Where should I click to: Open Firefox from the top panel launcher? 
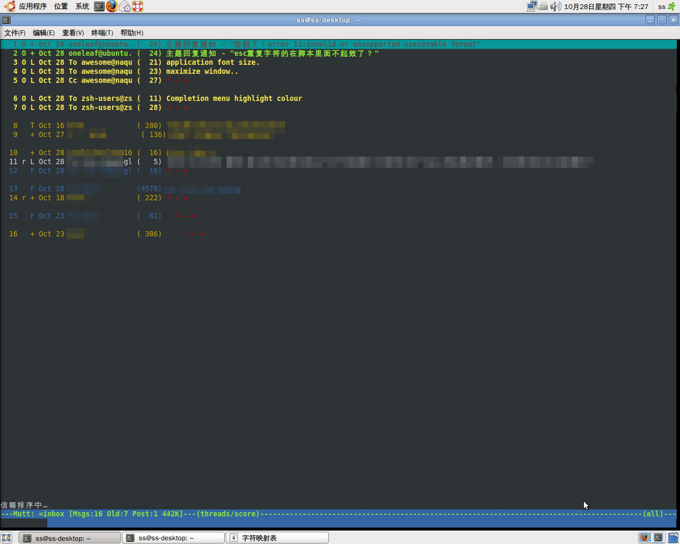(x=112, y=6)
